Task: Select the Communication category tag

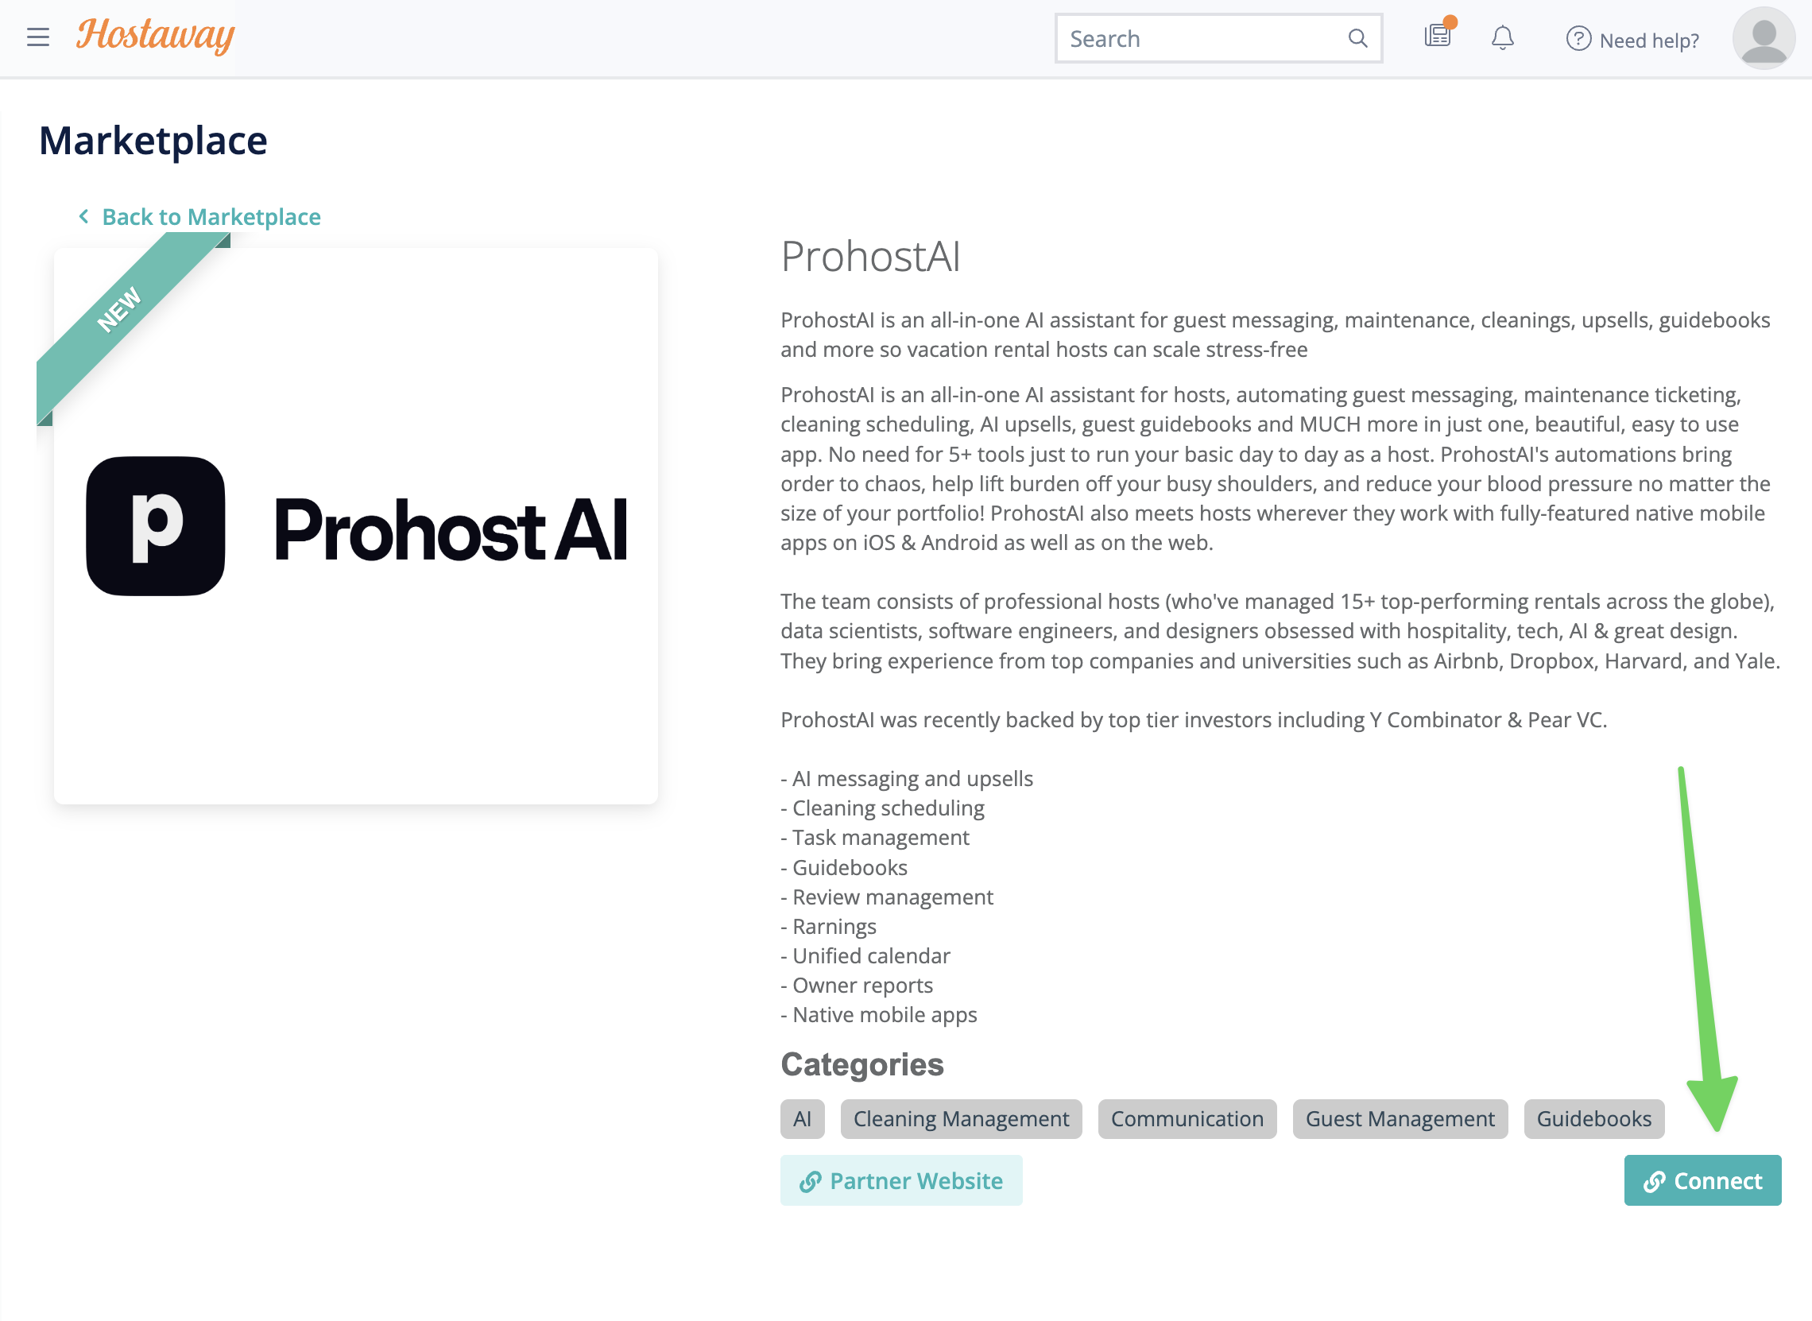Action: 1187,1118
